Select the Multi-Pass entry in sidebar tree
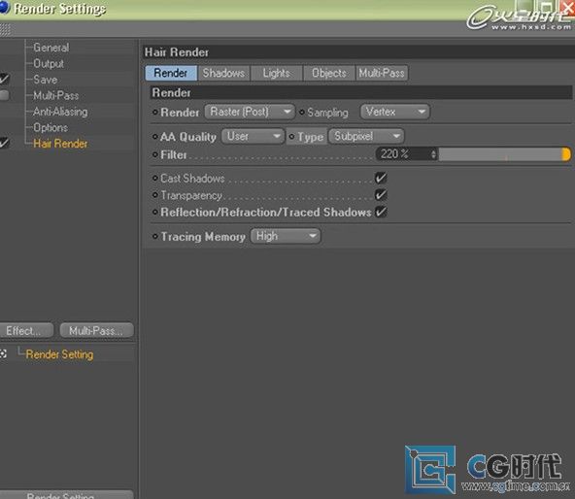Image resolution: width=575 pixels, height=499 pixels. pyautogui.click(x=55, y=96)
